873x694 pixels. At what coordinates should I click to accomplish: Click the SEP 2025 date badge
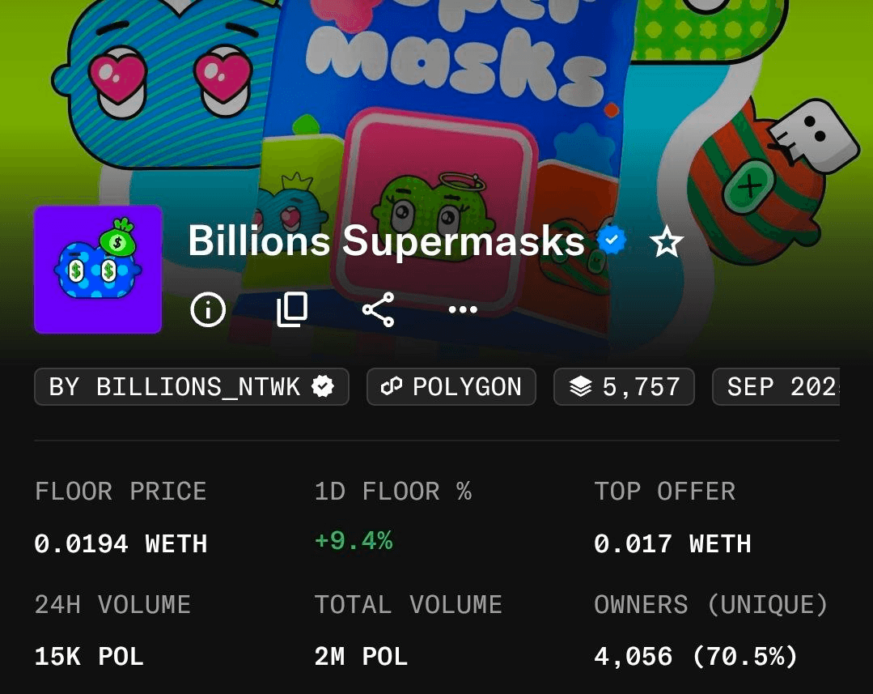(x=777, y=387)
